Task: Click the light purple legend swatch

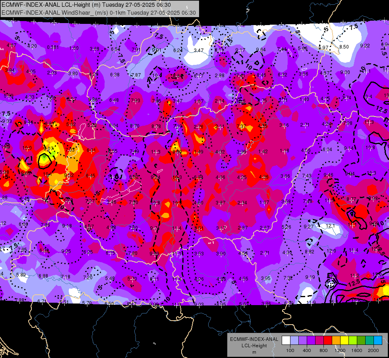Action: [x=303, y=340]
